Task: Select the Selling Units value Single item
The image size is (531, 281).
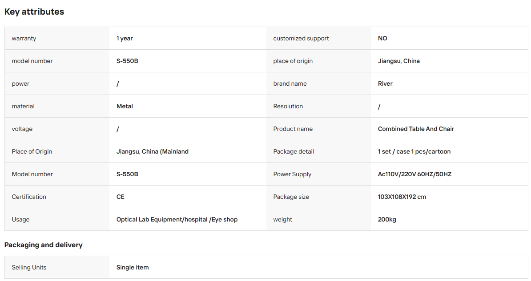Action: pos(133,268)
